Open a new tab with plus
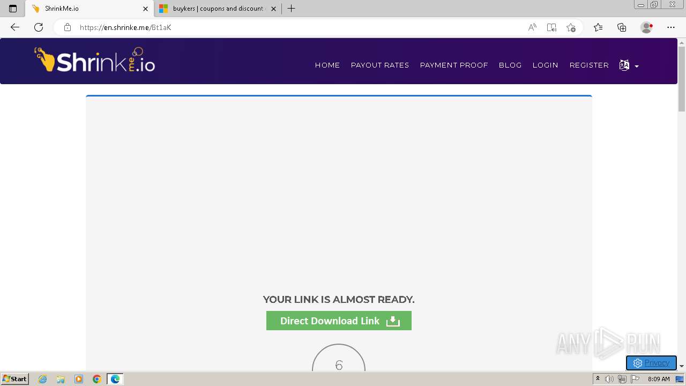 click(x=291, y=9)
